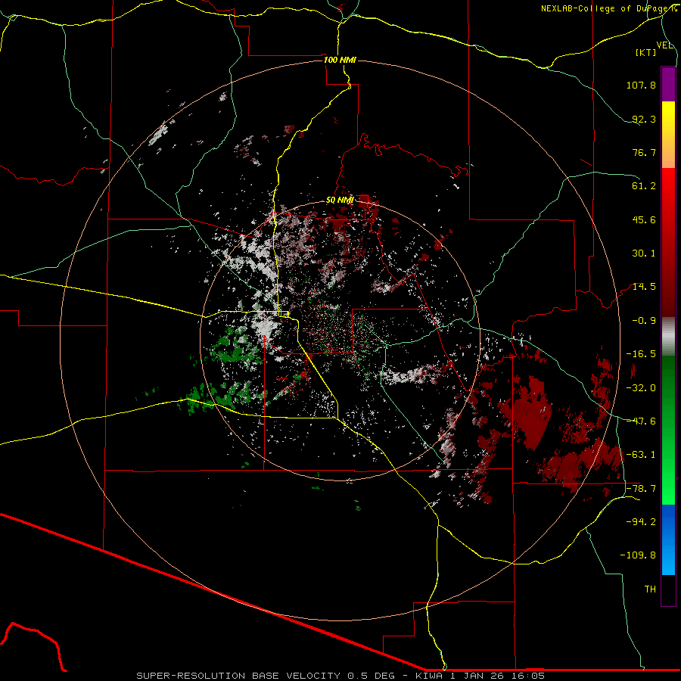Pick the -47.6 legend value
This screenshot has height=681, width=681.
[641, 421]
